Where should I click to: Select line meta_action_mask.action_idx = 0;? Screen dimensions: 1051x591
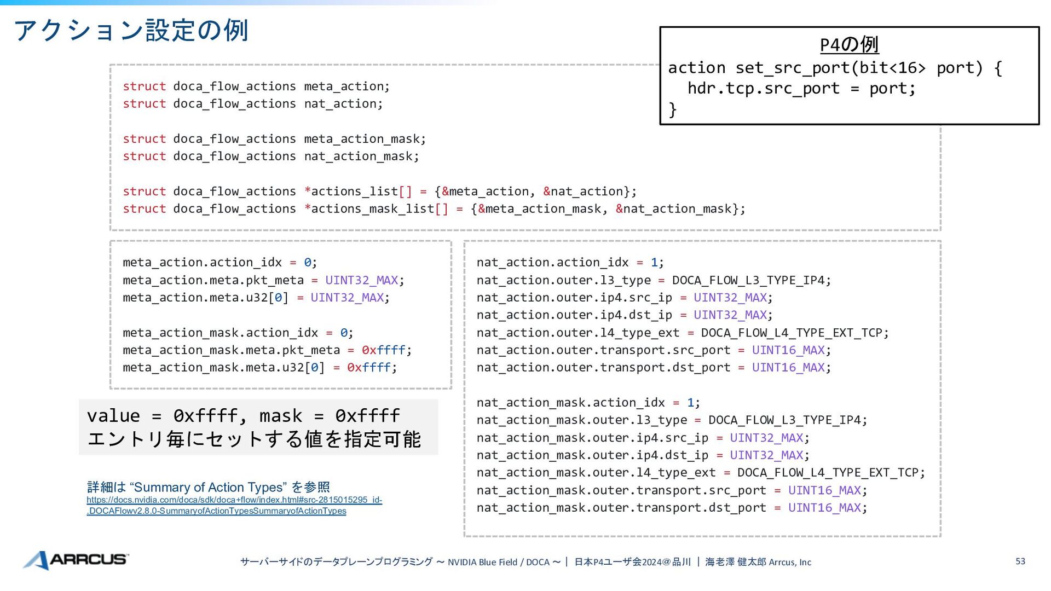coord(238,333)
